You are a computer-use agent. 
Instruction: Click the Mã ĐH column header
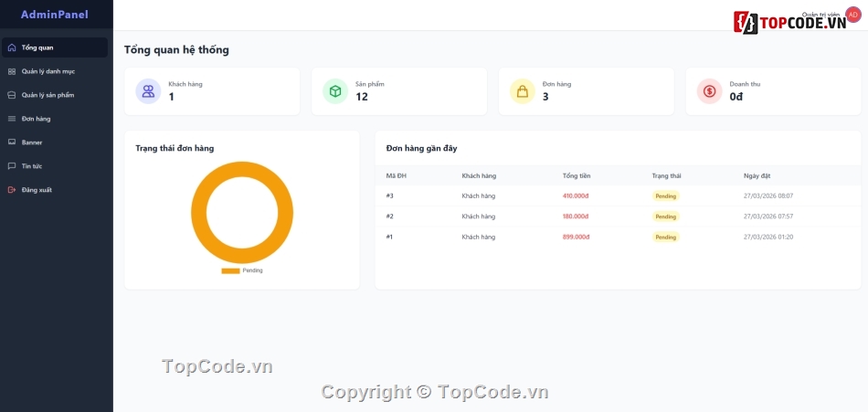coord(397,176)
